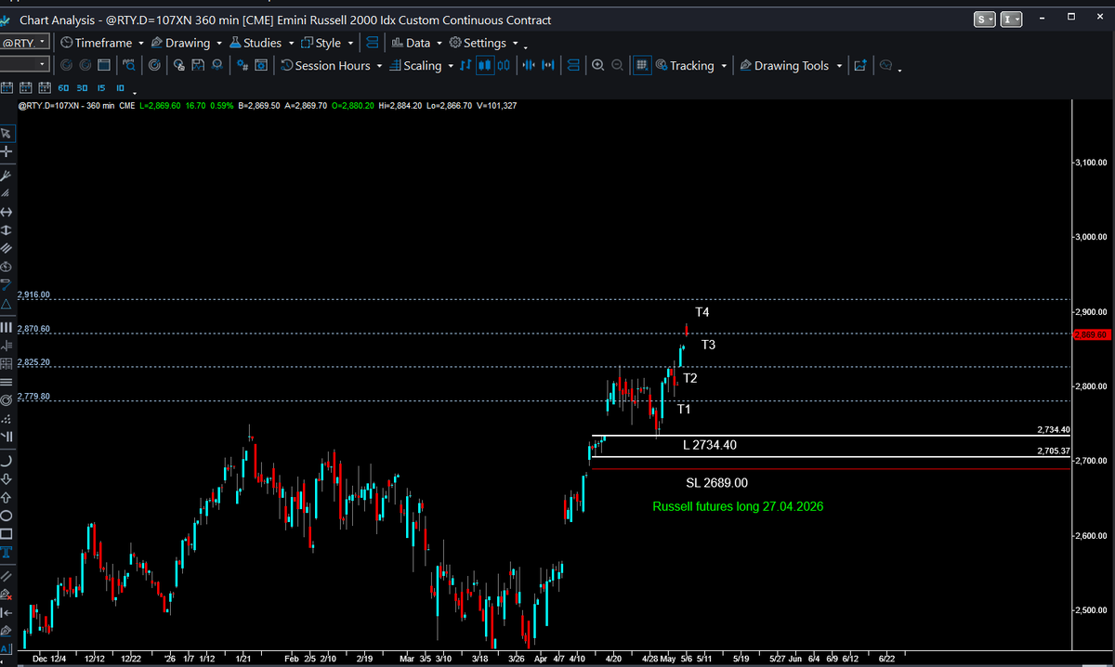Expand the Drawing dropdown arrow

219,43
